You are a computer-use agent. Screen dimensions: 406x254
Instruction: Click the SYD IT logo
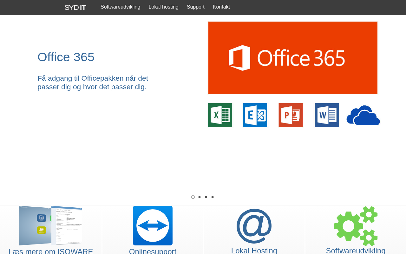[x=75, y=7]
